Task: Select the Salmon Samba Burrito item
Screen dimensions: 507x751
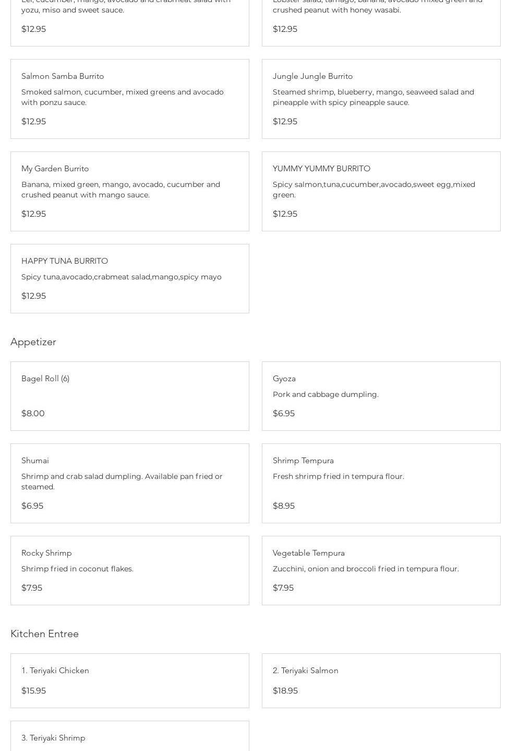Action: [x=63, y=76]
